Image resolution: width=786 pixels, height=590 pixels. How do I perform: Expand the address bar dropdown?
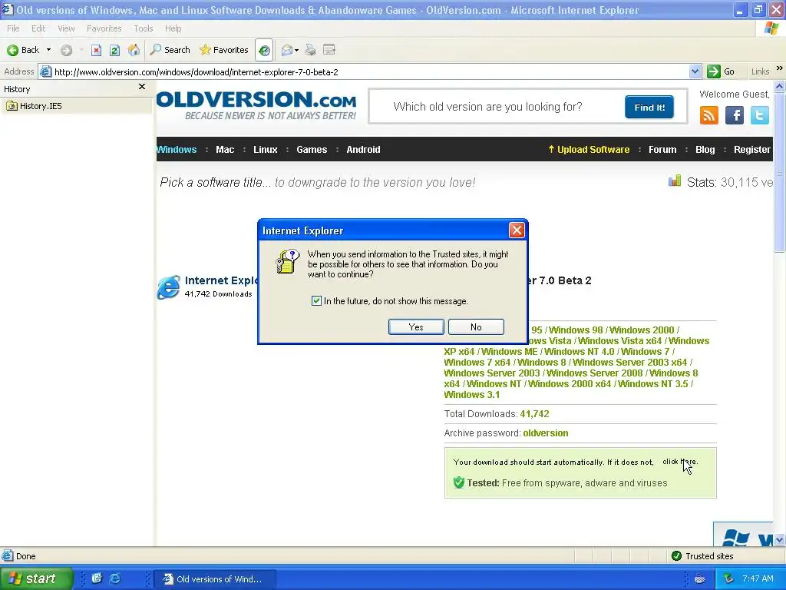tap(695, 71)
